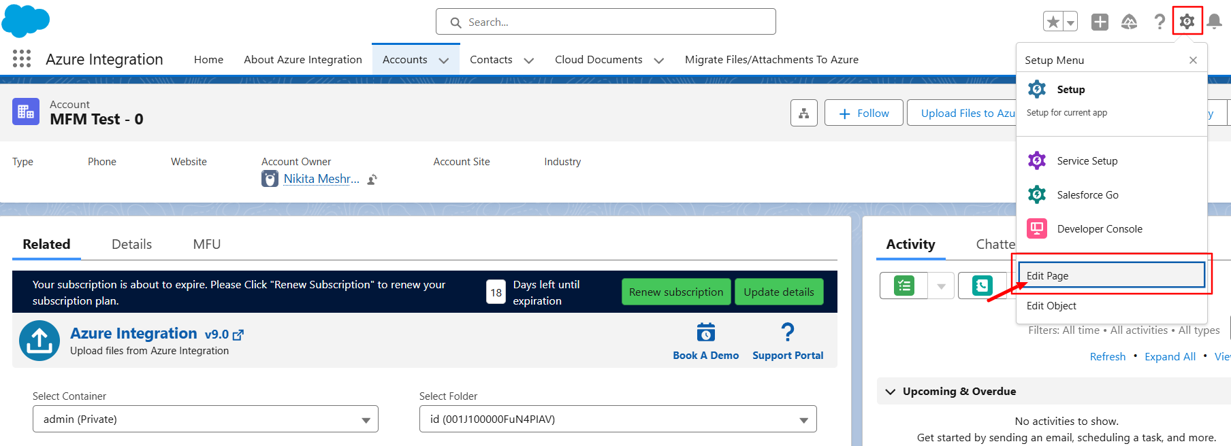The image size is (1231, 446).
Task: Click Support Portal question icon
Action: pyautogui.click(x=788, y=332)
